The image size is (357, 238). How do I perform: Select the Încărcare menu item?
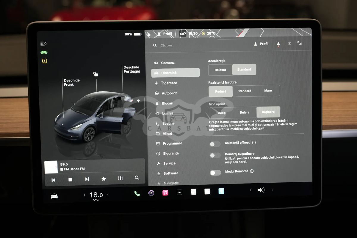click(169, 83)
